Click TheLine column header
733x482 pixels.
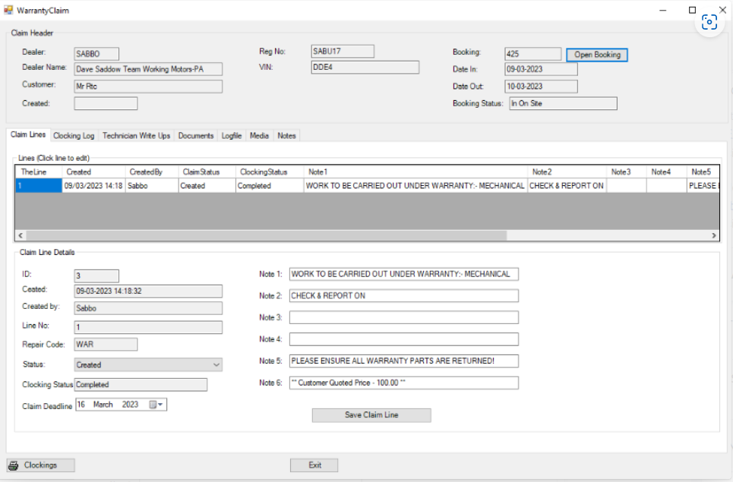(39, 172)
